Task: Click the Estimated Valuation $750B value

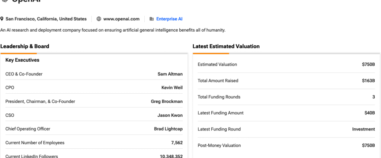Action: coord(368,64)
